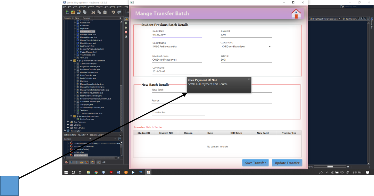
Task: Click the Navigator horizontal scrollbar right arrow
Action: tap(119, 158)
